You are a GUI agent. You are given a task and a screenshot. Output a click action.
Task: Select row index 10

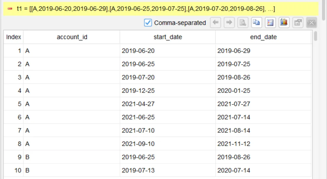coord(14,170)
